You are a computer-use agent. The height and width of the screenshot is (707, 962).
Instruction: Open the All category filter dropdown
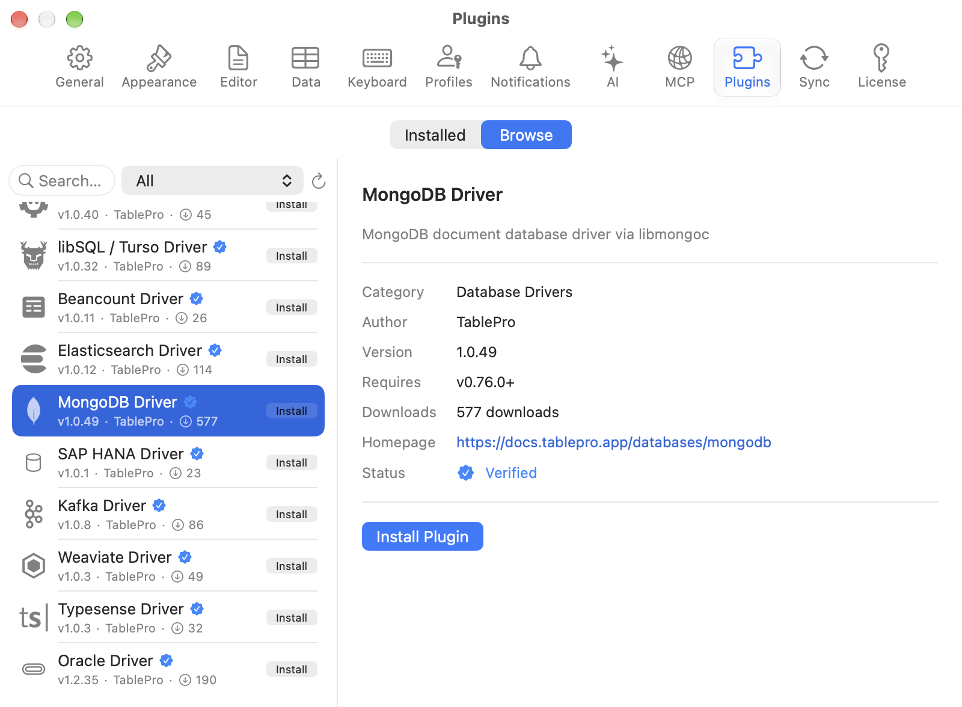pos(212,180)
